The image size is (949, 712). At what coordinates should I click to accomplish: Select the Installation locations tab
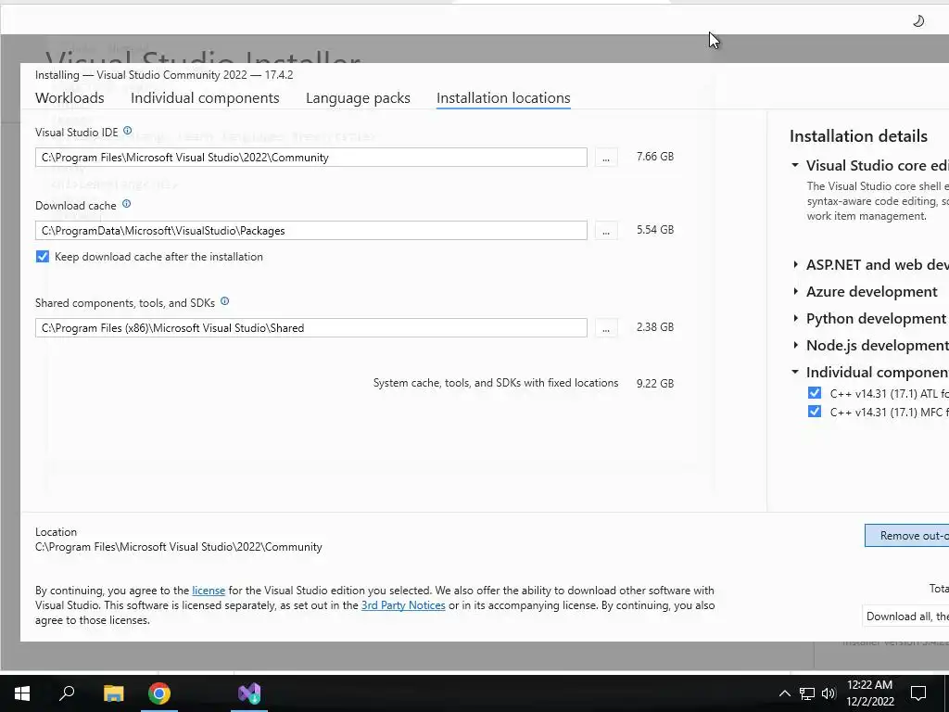pyautogui.click(x=503, y=98)
